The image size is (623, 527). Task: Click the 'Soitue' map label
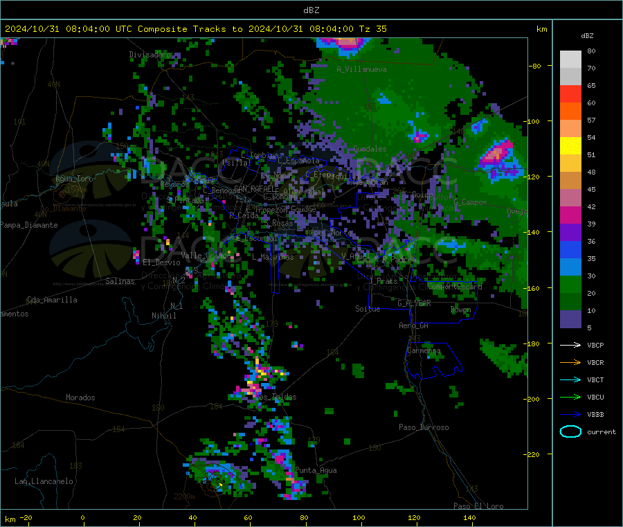tap(368, 309)
